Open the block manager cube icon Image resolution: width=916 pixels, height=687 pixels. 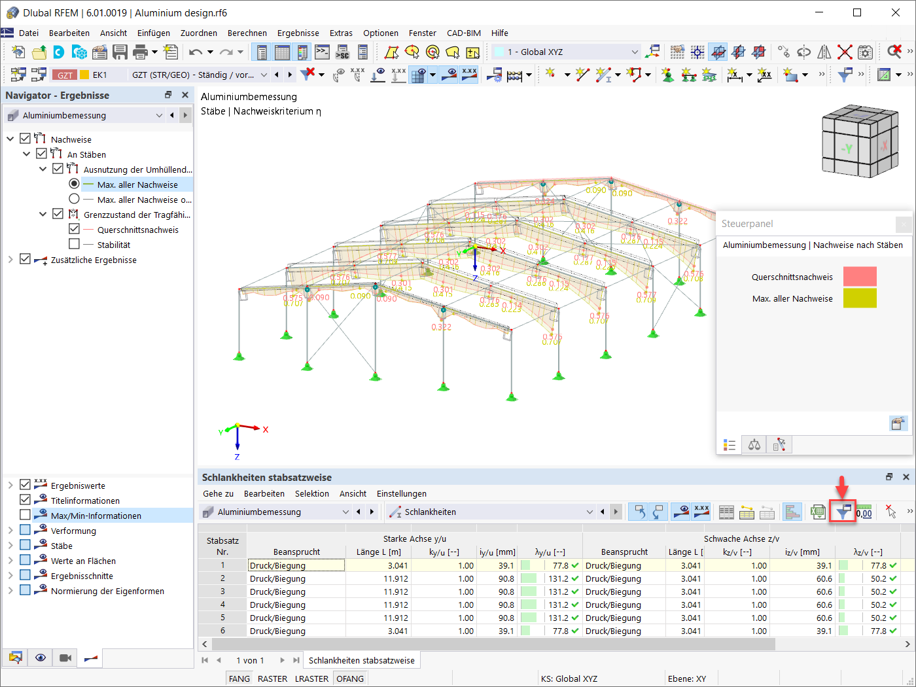click(79, 52)
